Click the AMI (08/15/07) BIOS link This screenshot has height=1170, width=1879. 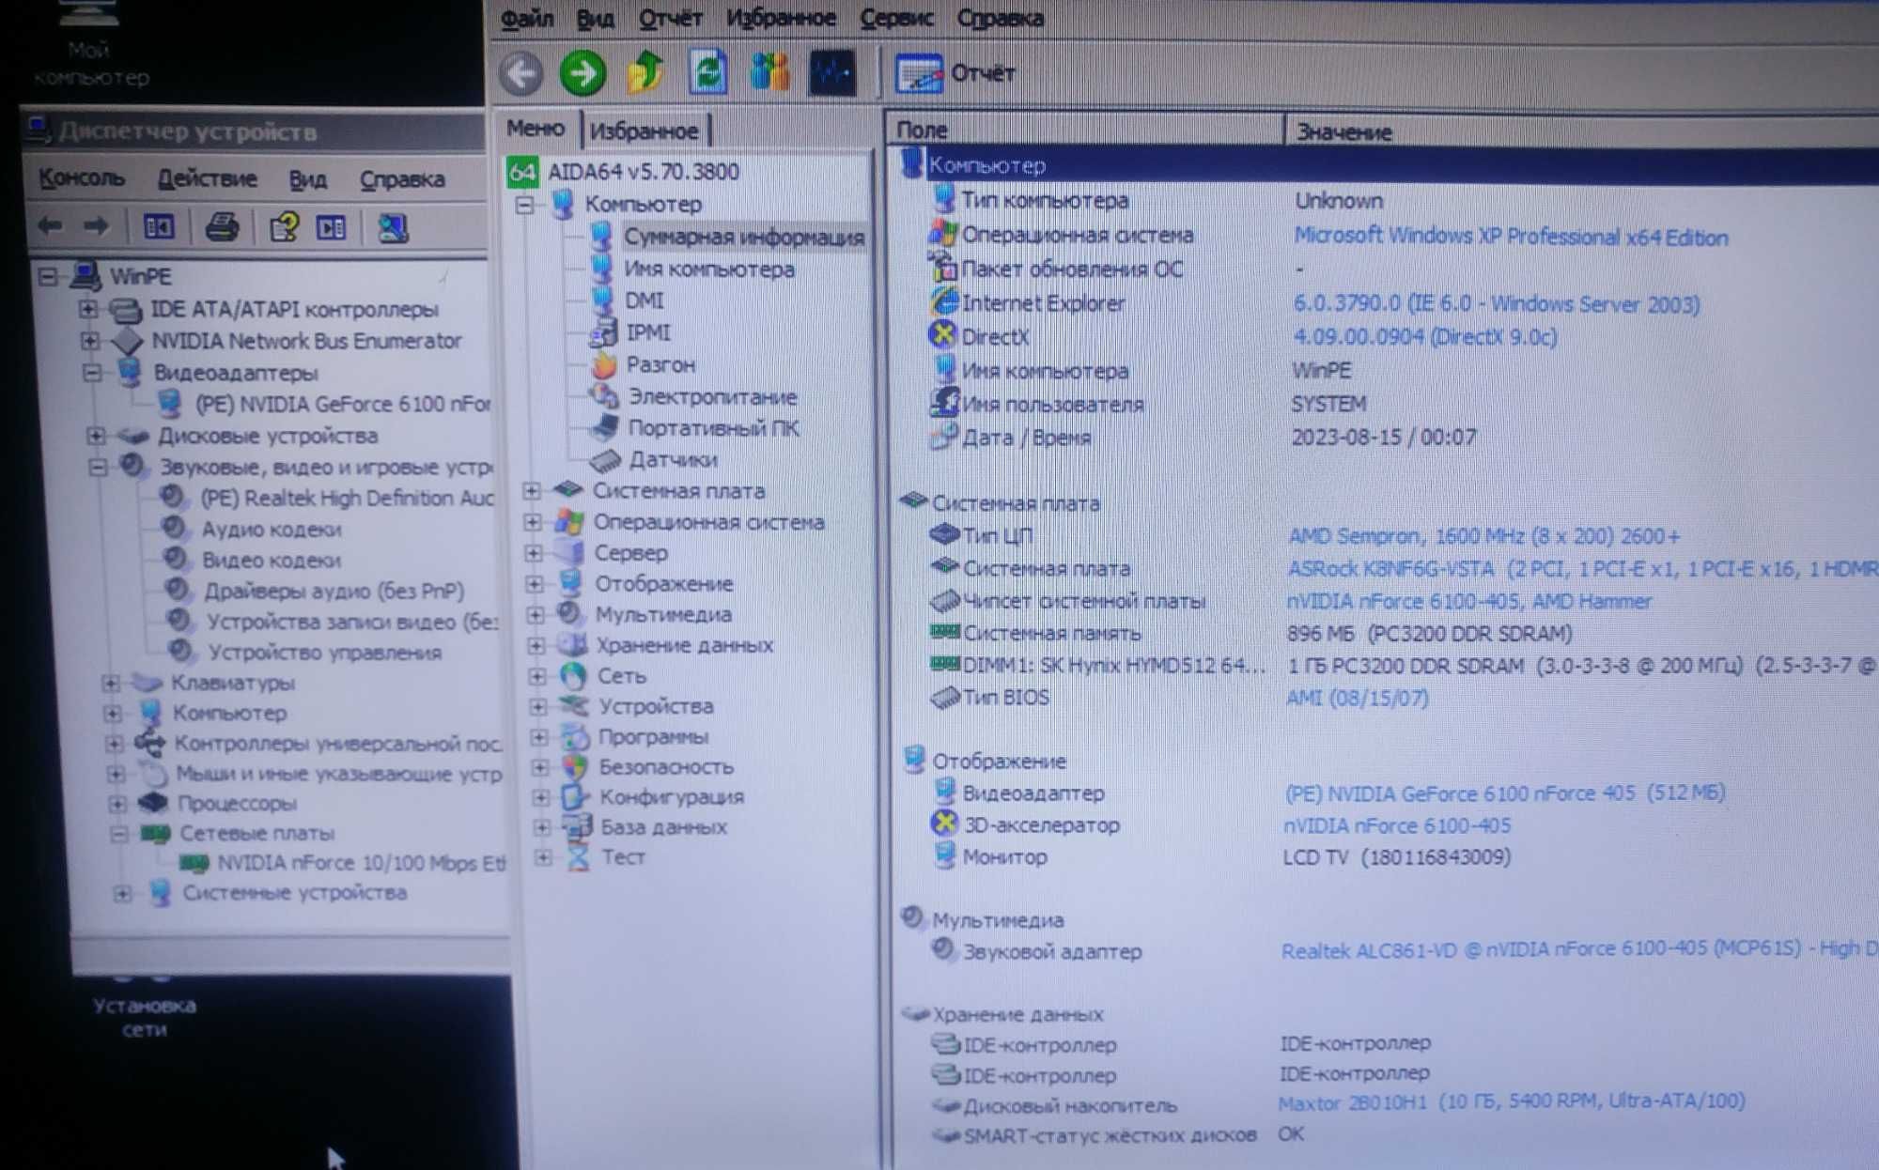click(x=1357, y=698)
